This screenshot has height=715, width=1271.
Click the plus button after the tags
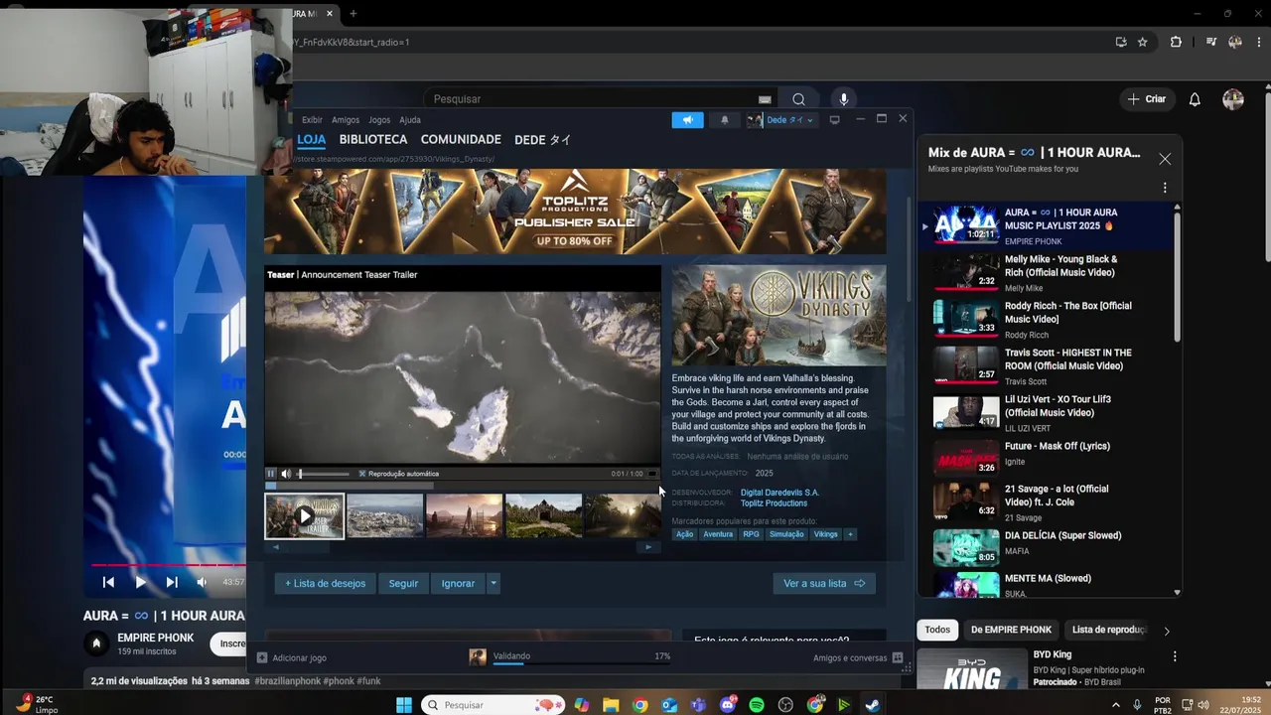pyautogui.click(x=850, y=534)
